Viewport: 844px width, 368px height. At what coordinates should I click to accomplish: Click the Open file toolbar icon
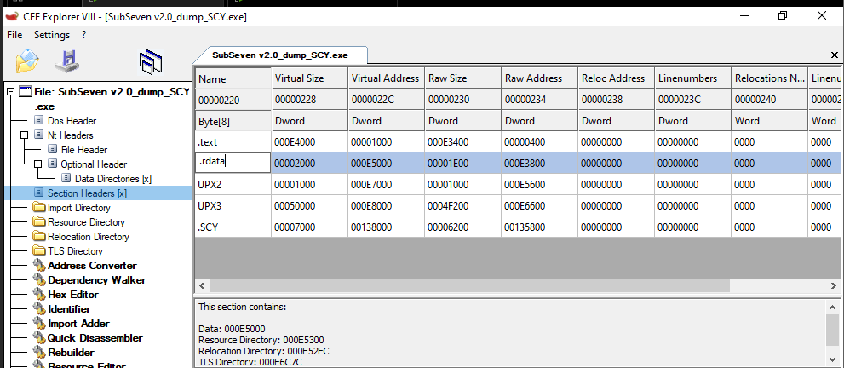[27, 61]
